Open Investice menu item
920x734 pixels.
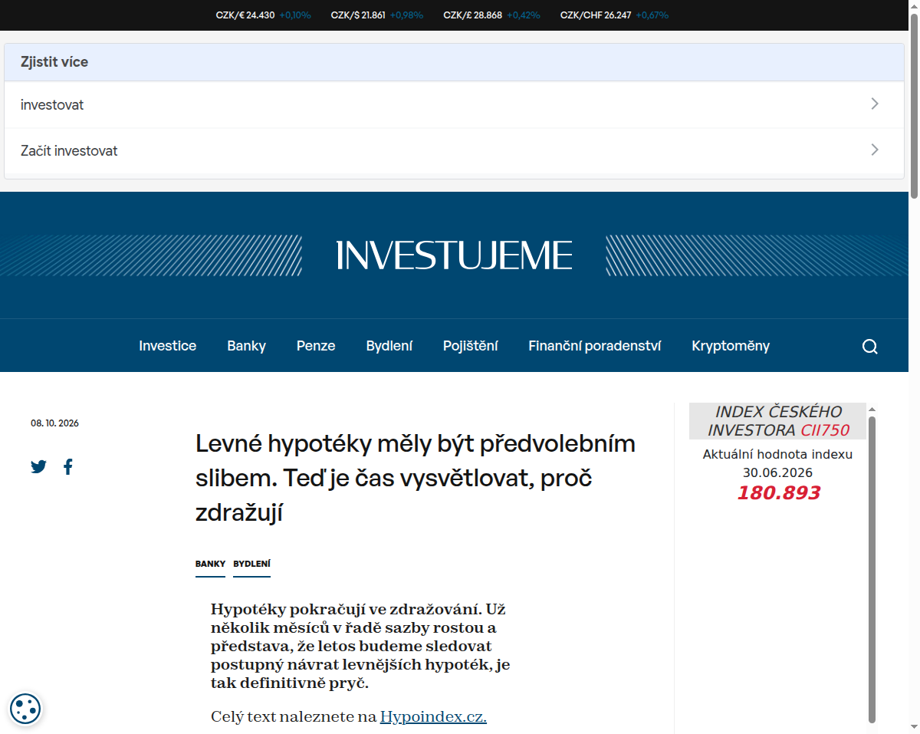(168, 346)
